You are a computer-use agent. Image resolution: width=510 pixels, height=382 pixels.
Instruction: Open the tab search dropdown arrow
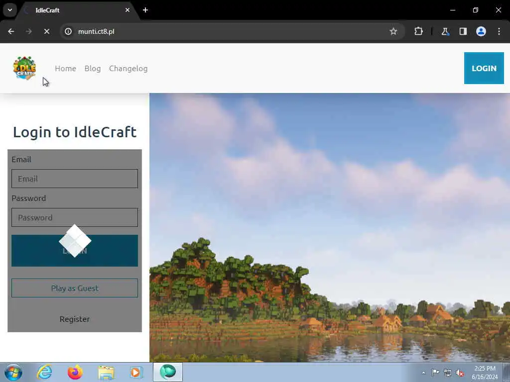10,10
